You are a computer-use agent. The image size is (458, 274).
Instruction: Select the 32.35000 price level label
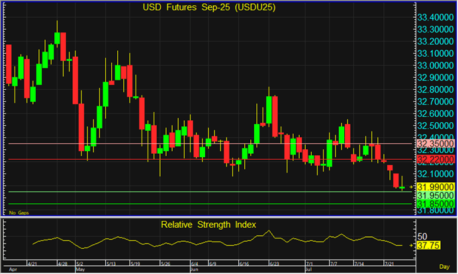click(435, 143)
